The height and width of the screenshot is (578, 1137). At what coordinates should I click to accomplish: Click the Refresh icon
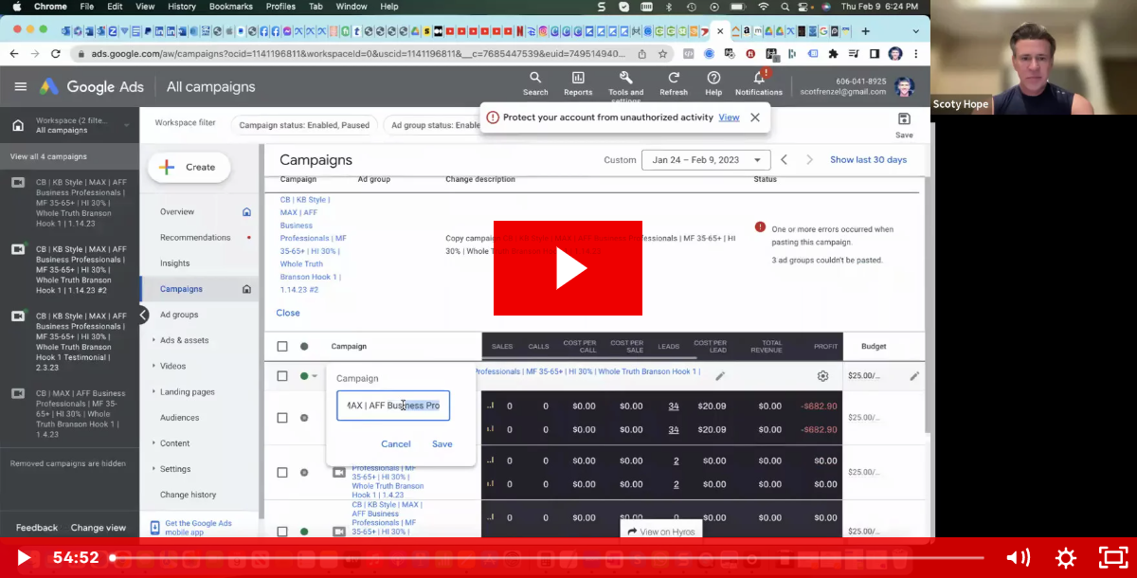coord(674,78)
